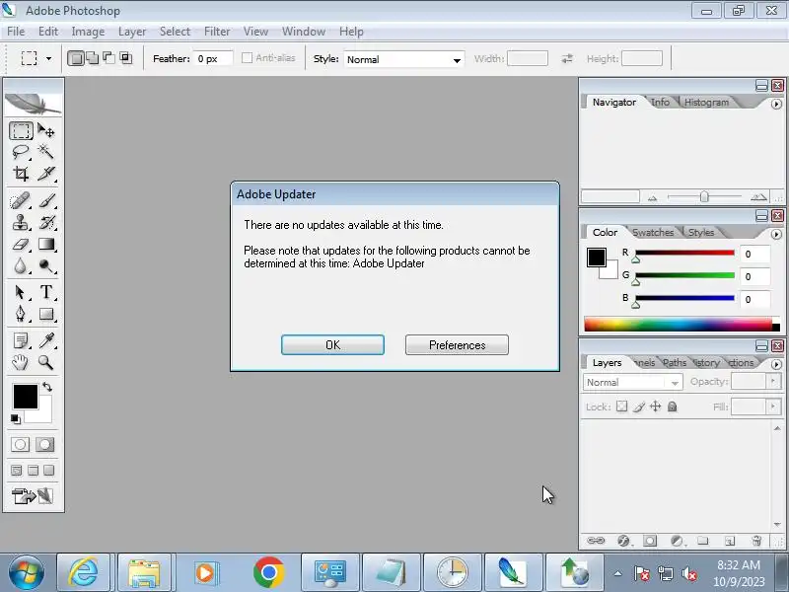Open the Color panel options menu

[776, 234]
